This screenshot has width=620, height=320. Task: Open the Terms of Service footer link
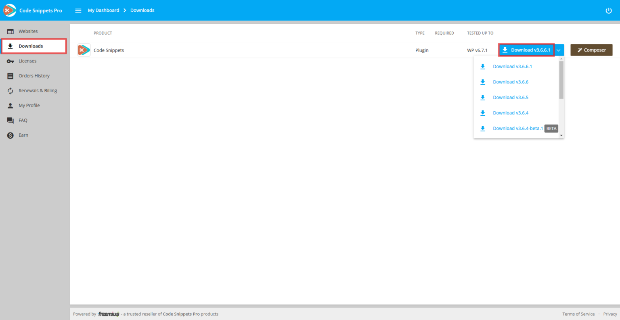click(578, 314)
